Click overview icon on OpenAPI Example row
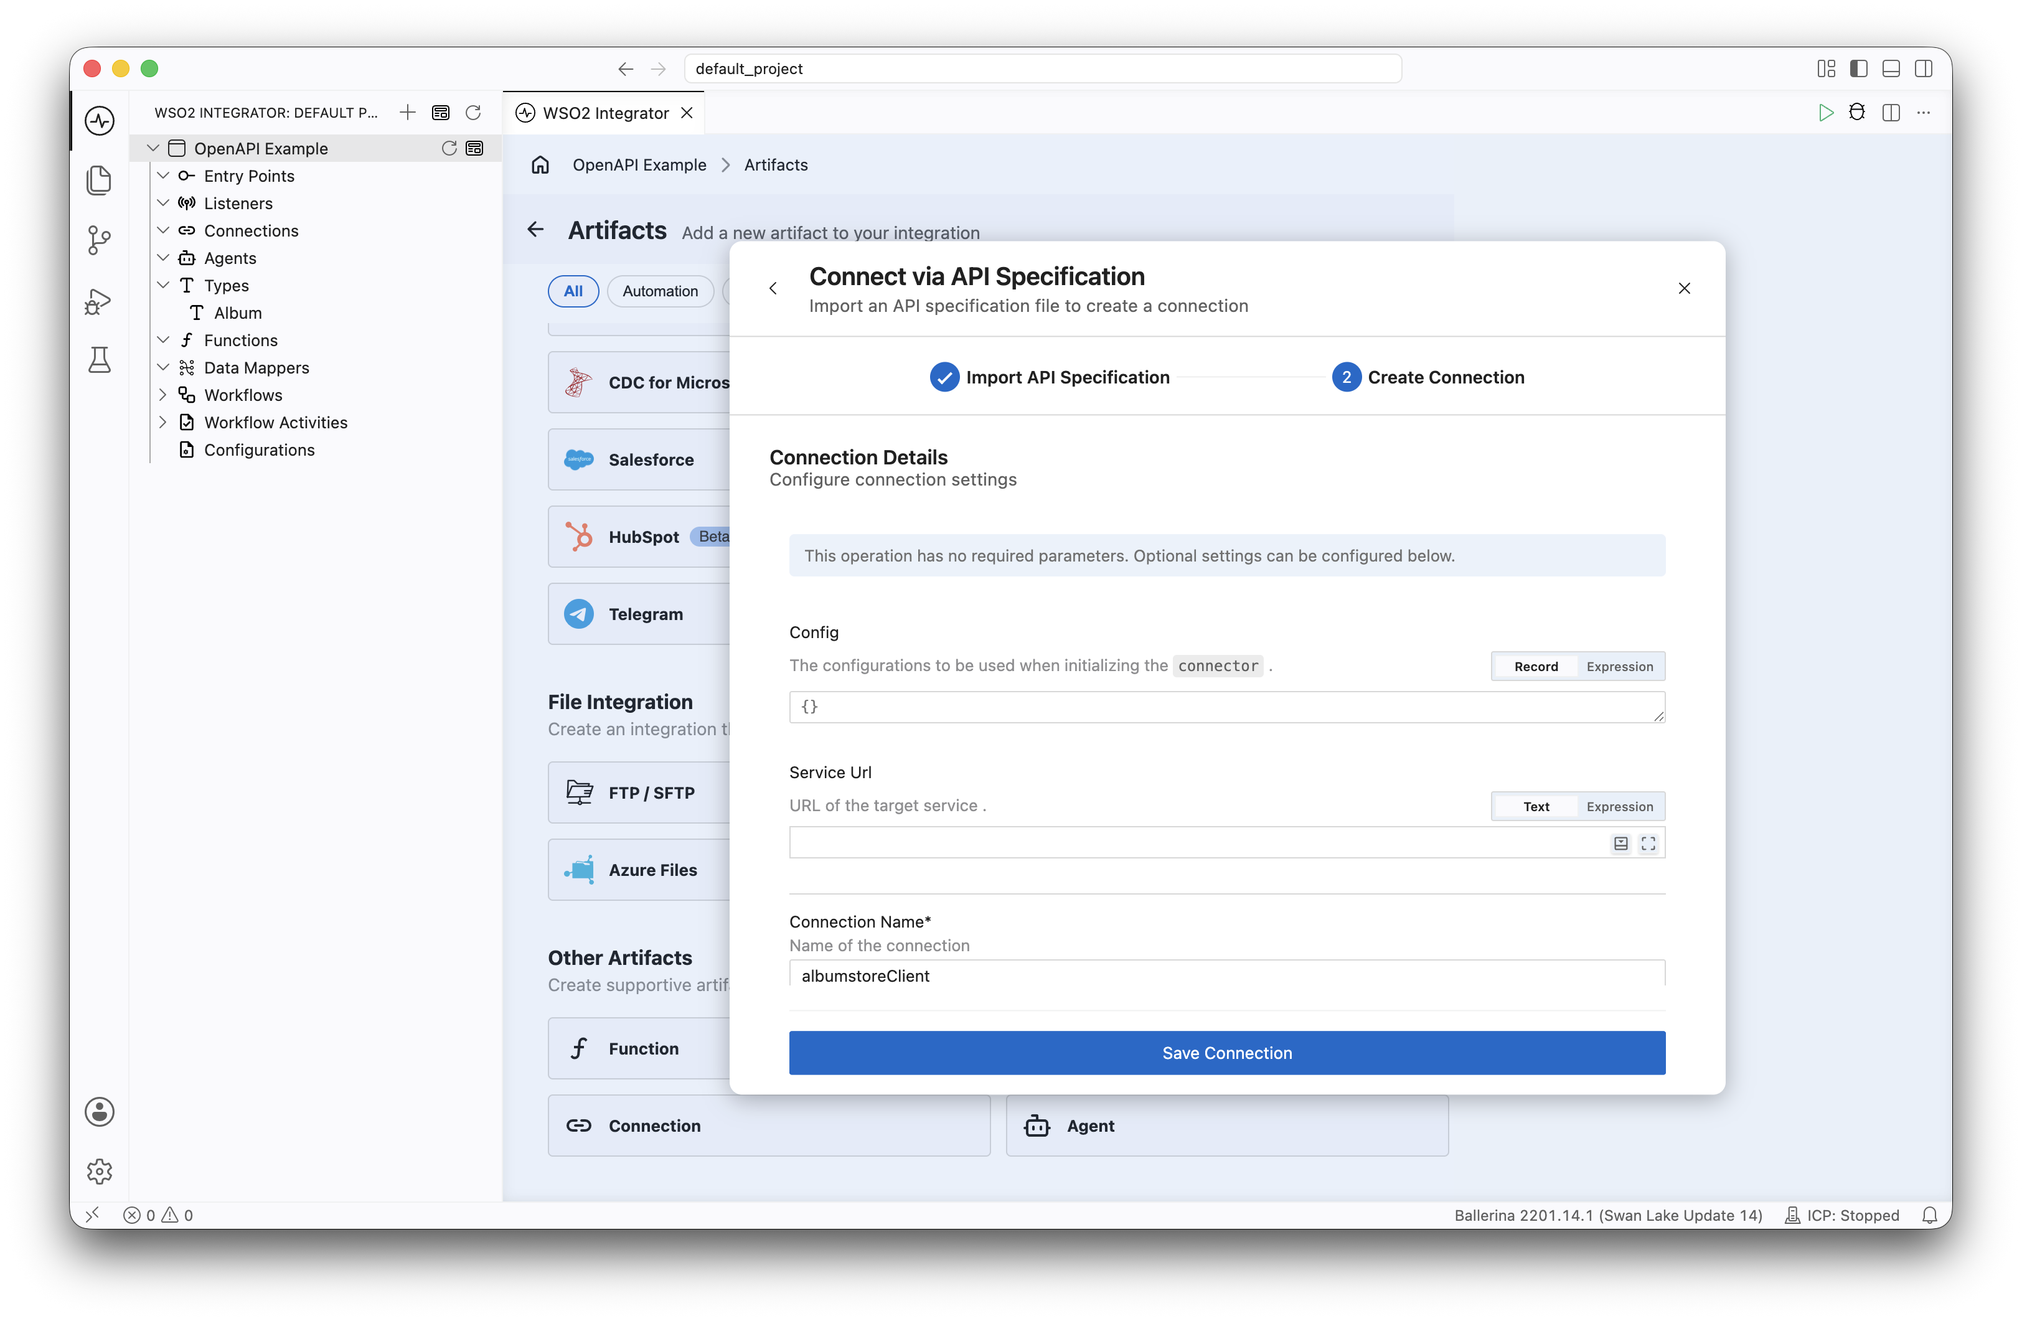This screenshot has width=2022, height=1321. pos(475,148)
